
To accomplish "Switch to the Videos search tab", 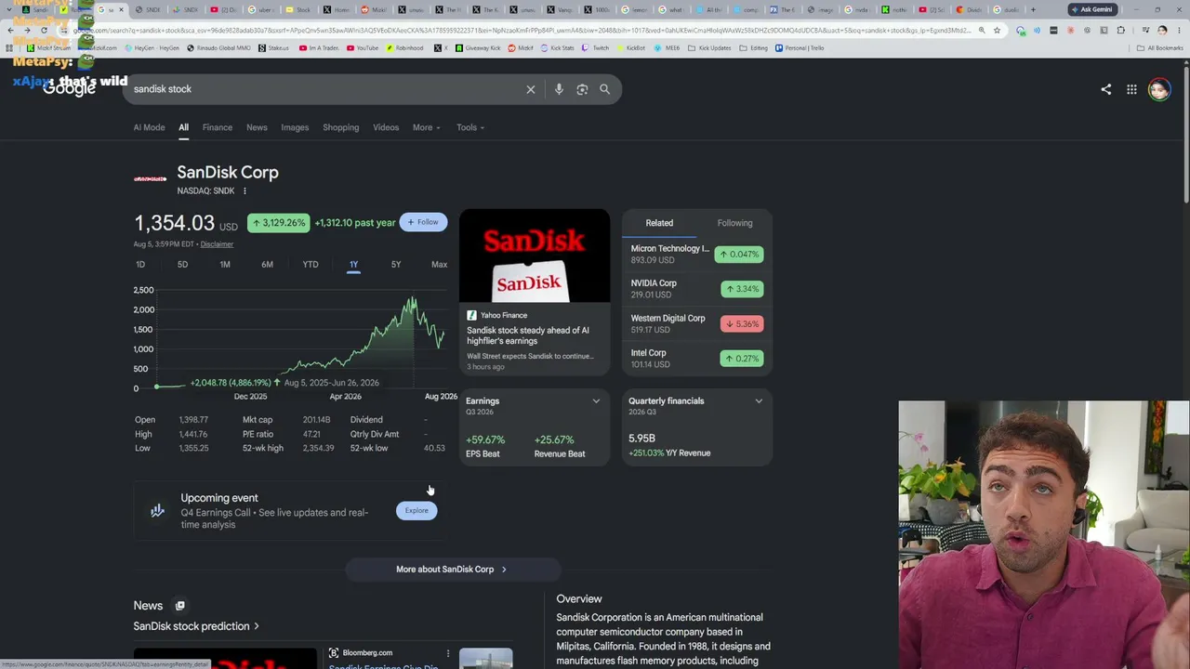I will point(386,127).
